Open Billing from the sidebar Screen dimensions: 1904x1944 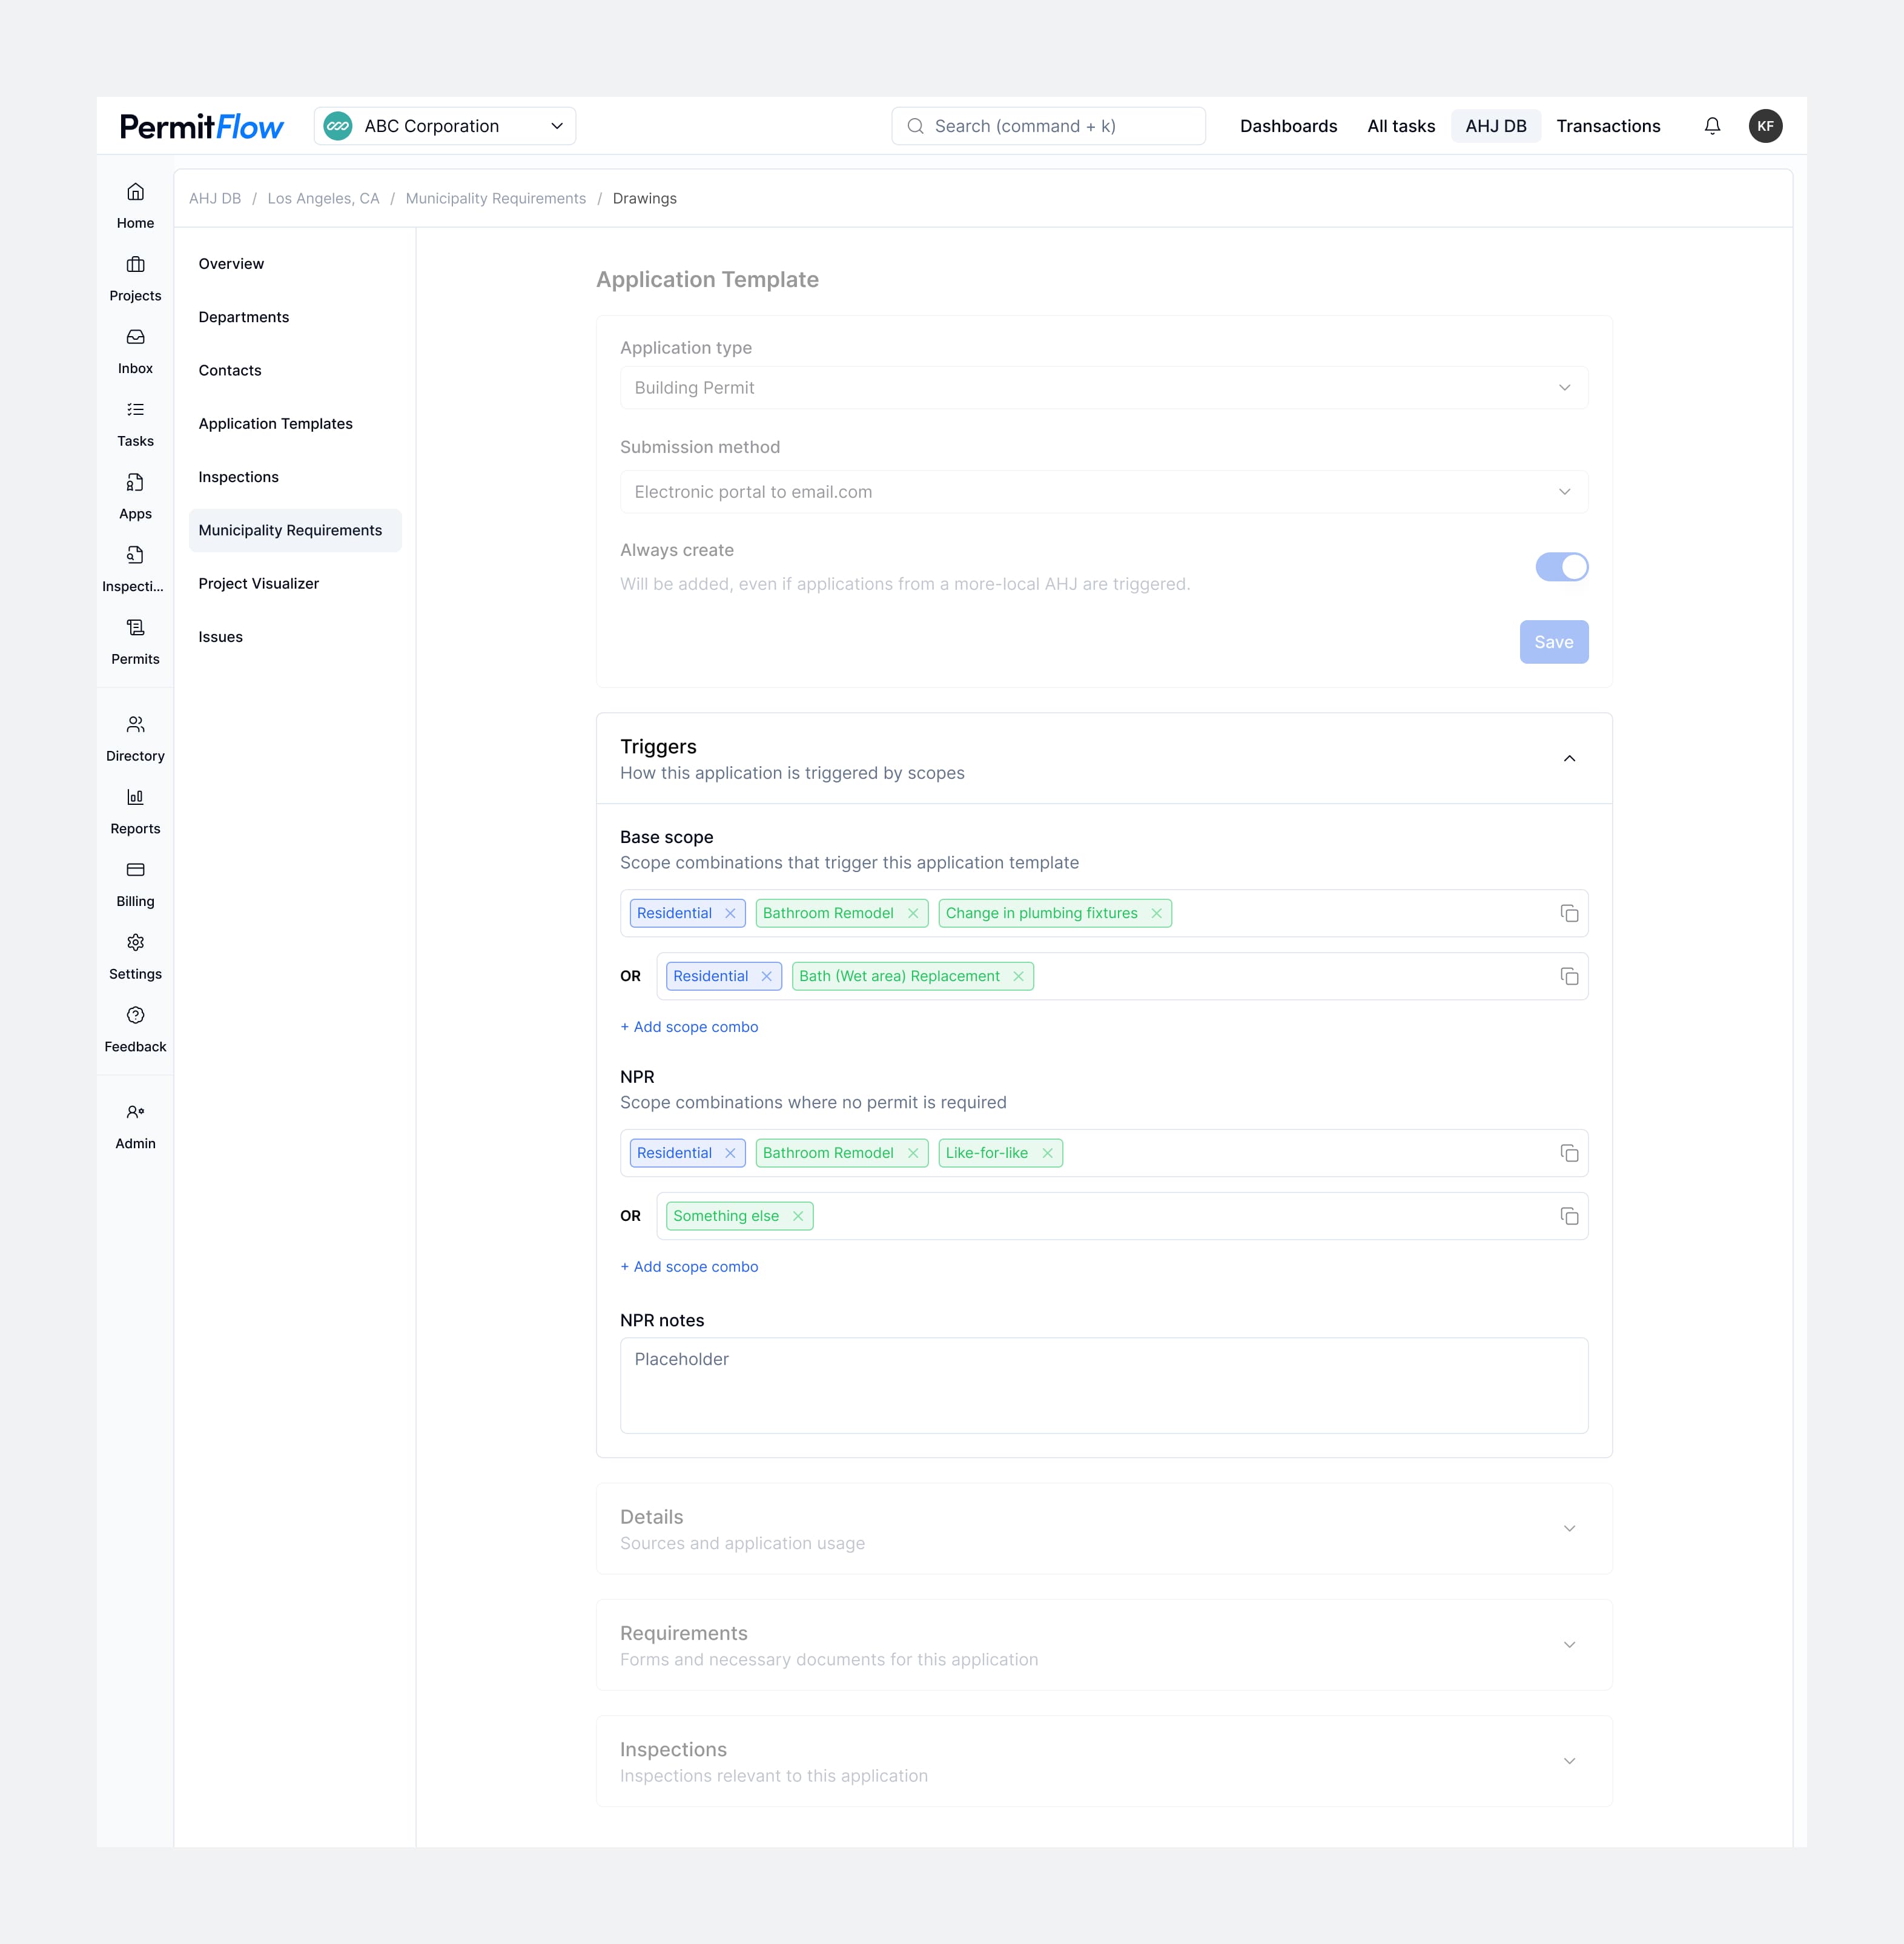(135, 885)
